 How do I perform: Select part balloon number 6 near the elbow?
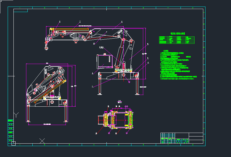pos(122,21)
